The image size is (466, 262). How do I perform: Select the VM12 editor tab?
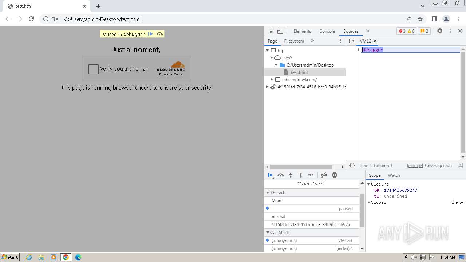366,41
